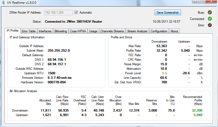Toggle the Automatic checkbox
The height and width of the screenshot is (127, 218).
pyautogui.click(x=76, y=13)
